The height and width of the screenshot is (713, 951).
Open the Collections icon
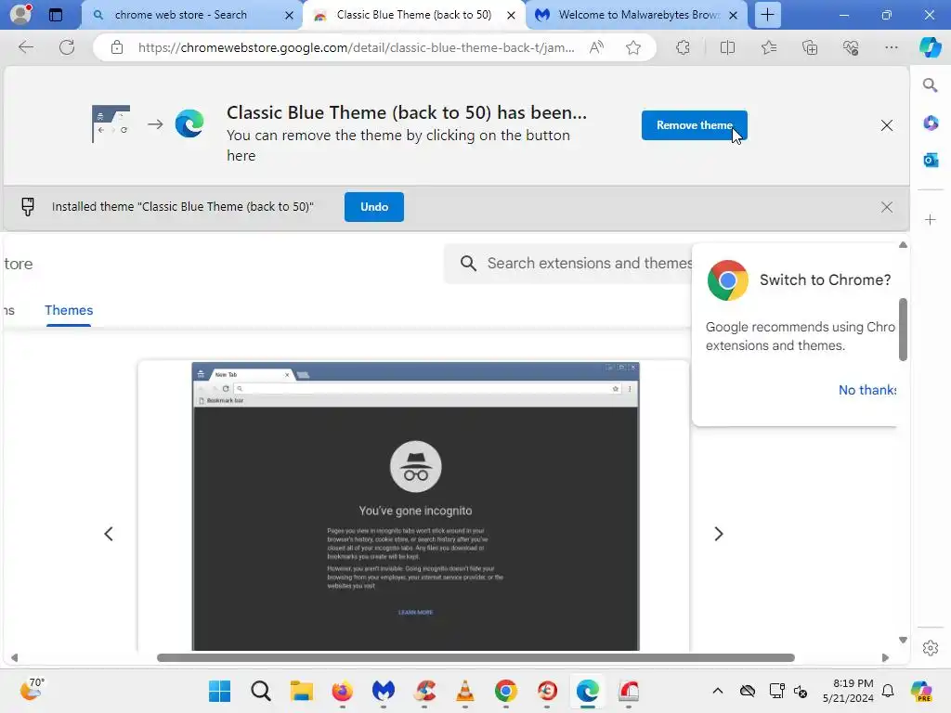[810, 47]
